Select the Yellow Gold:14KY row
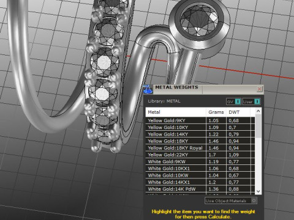Viewport: 294px width, 220px height. point(200,134)
